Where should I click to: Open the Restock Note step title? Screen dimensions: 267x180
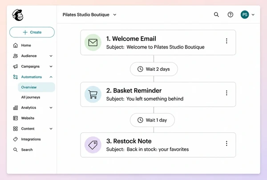tap(129, 141)
